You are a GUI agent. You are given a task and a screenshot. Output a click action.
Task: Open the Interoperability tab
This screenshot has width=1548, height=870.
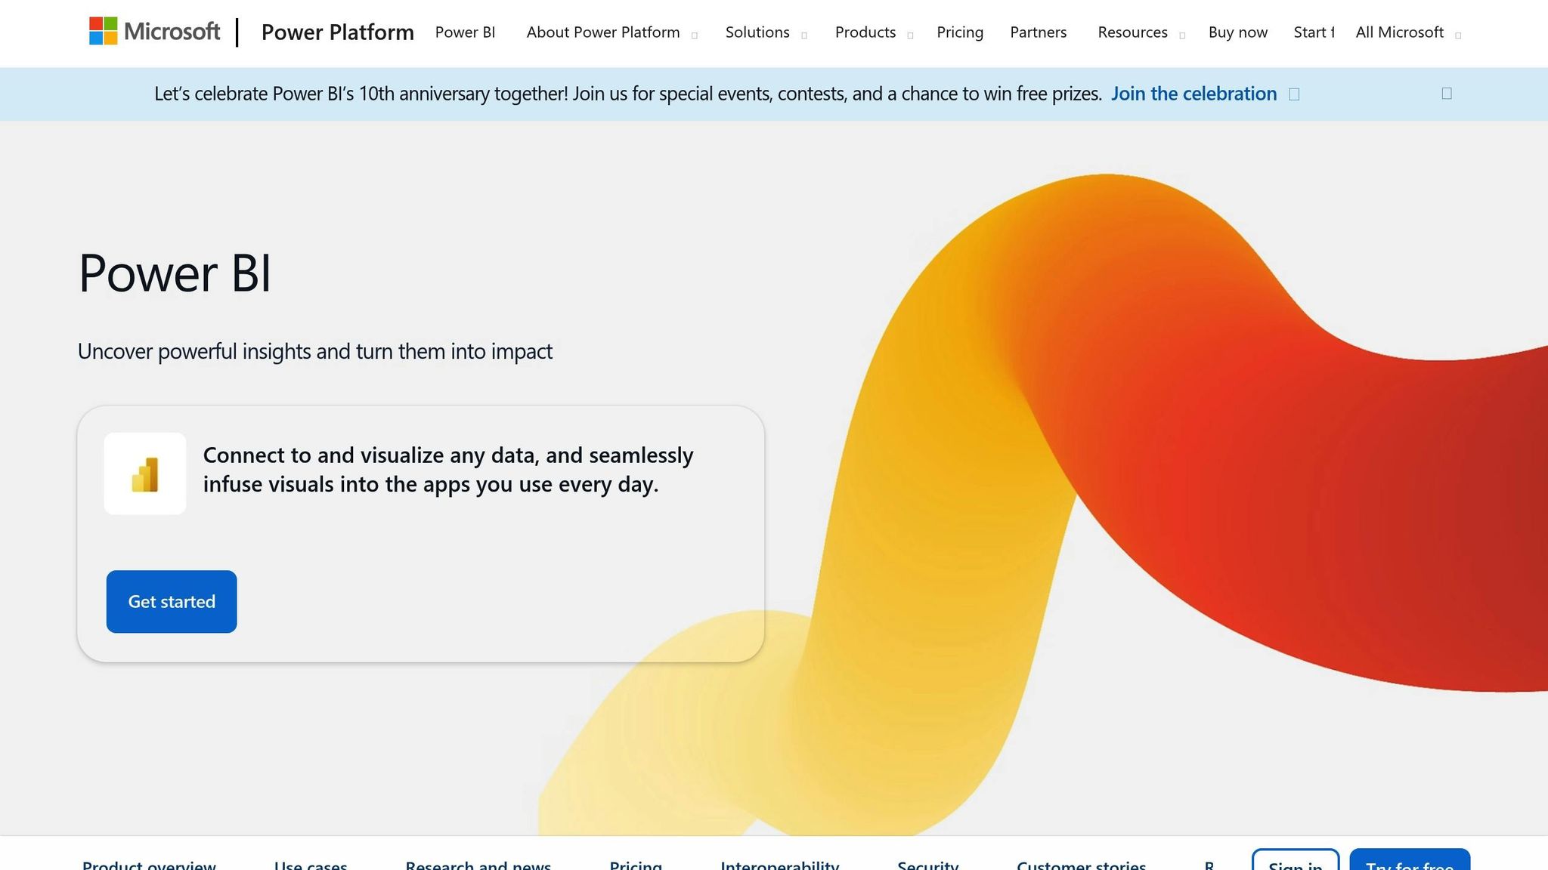click(x=780, y=864)
